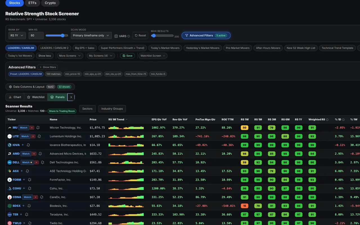Toggle Watch button for DELL
This screenshot has height=225, width=360.
27,163
